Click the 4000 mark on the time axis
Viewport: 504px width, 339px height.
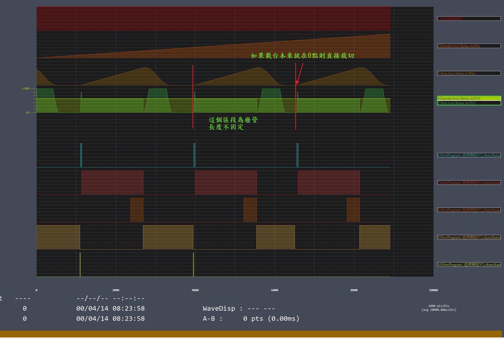tap(195, 290)
